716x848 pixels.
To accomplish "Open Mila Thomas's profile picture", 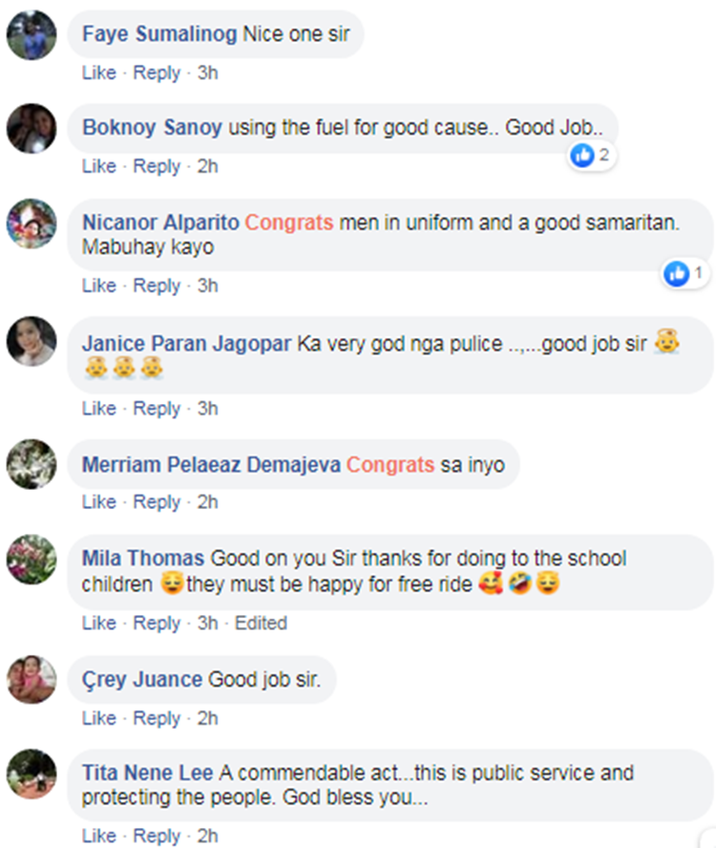I will click(x=32, y=558).
